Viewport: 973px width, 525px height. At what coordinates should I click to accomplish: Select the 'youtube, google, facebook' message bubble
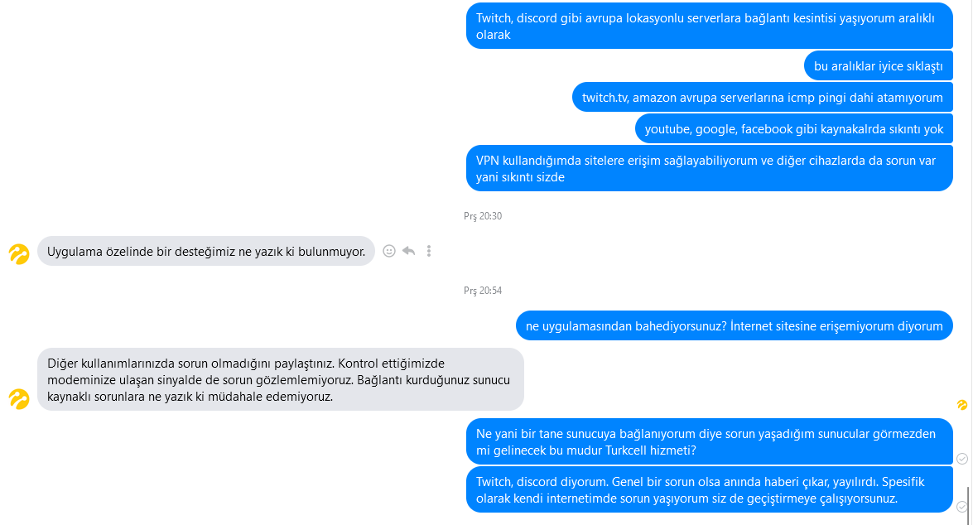[x=794, y=129]
